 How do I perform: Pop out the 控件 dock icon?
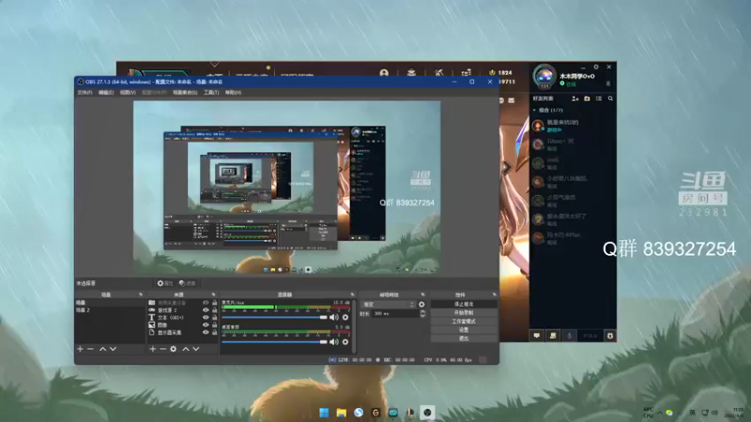pyautogui.click(x=494, y=294)
